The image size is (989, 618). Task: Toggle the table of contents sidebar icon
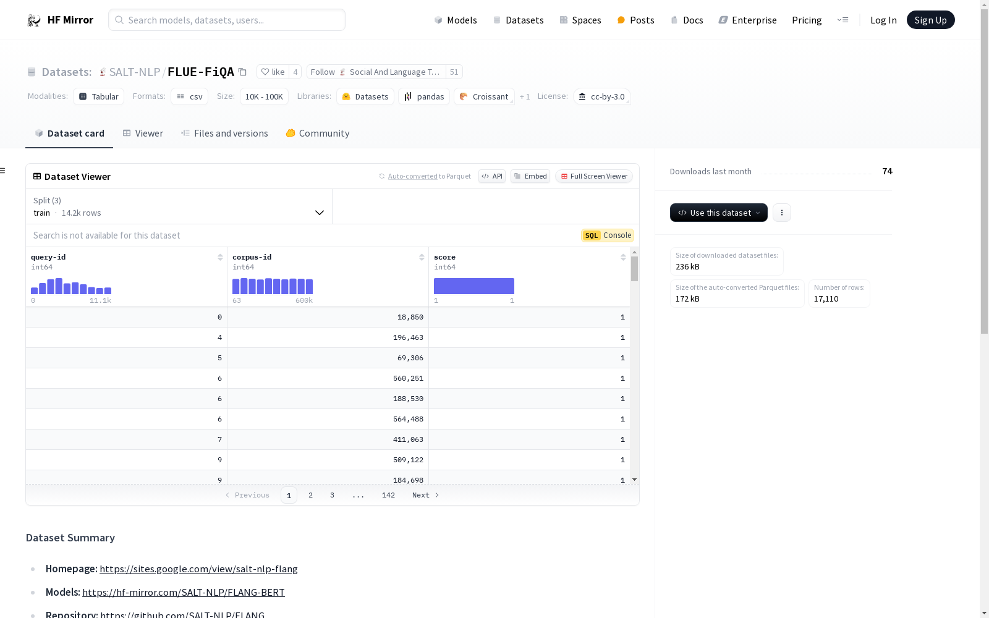(3, 171)
